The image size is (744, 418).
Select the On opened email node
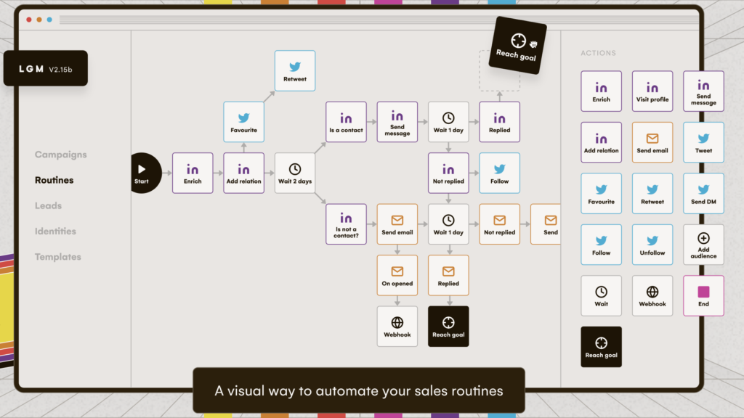(x=397, y=275)
